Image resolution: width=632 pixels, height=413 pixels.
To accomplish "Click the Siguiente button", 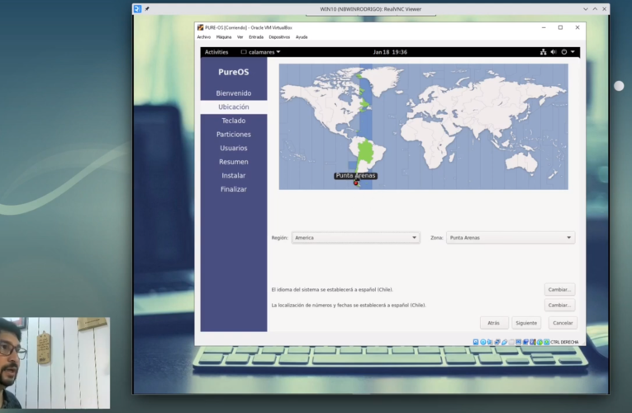I will [526, 323].
